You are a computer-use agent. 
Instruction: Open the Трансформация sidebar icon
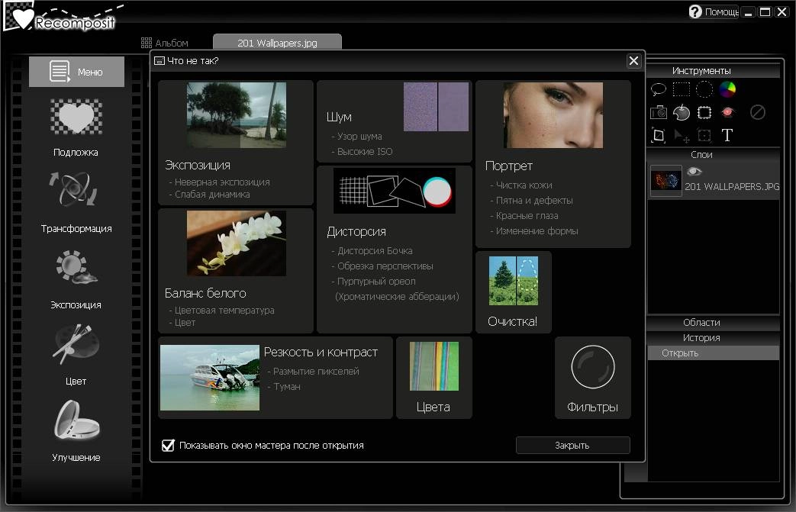click(x=73, y=190)
